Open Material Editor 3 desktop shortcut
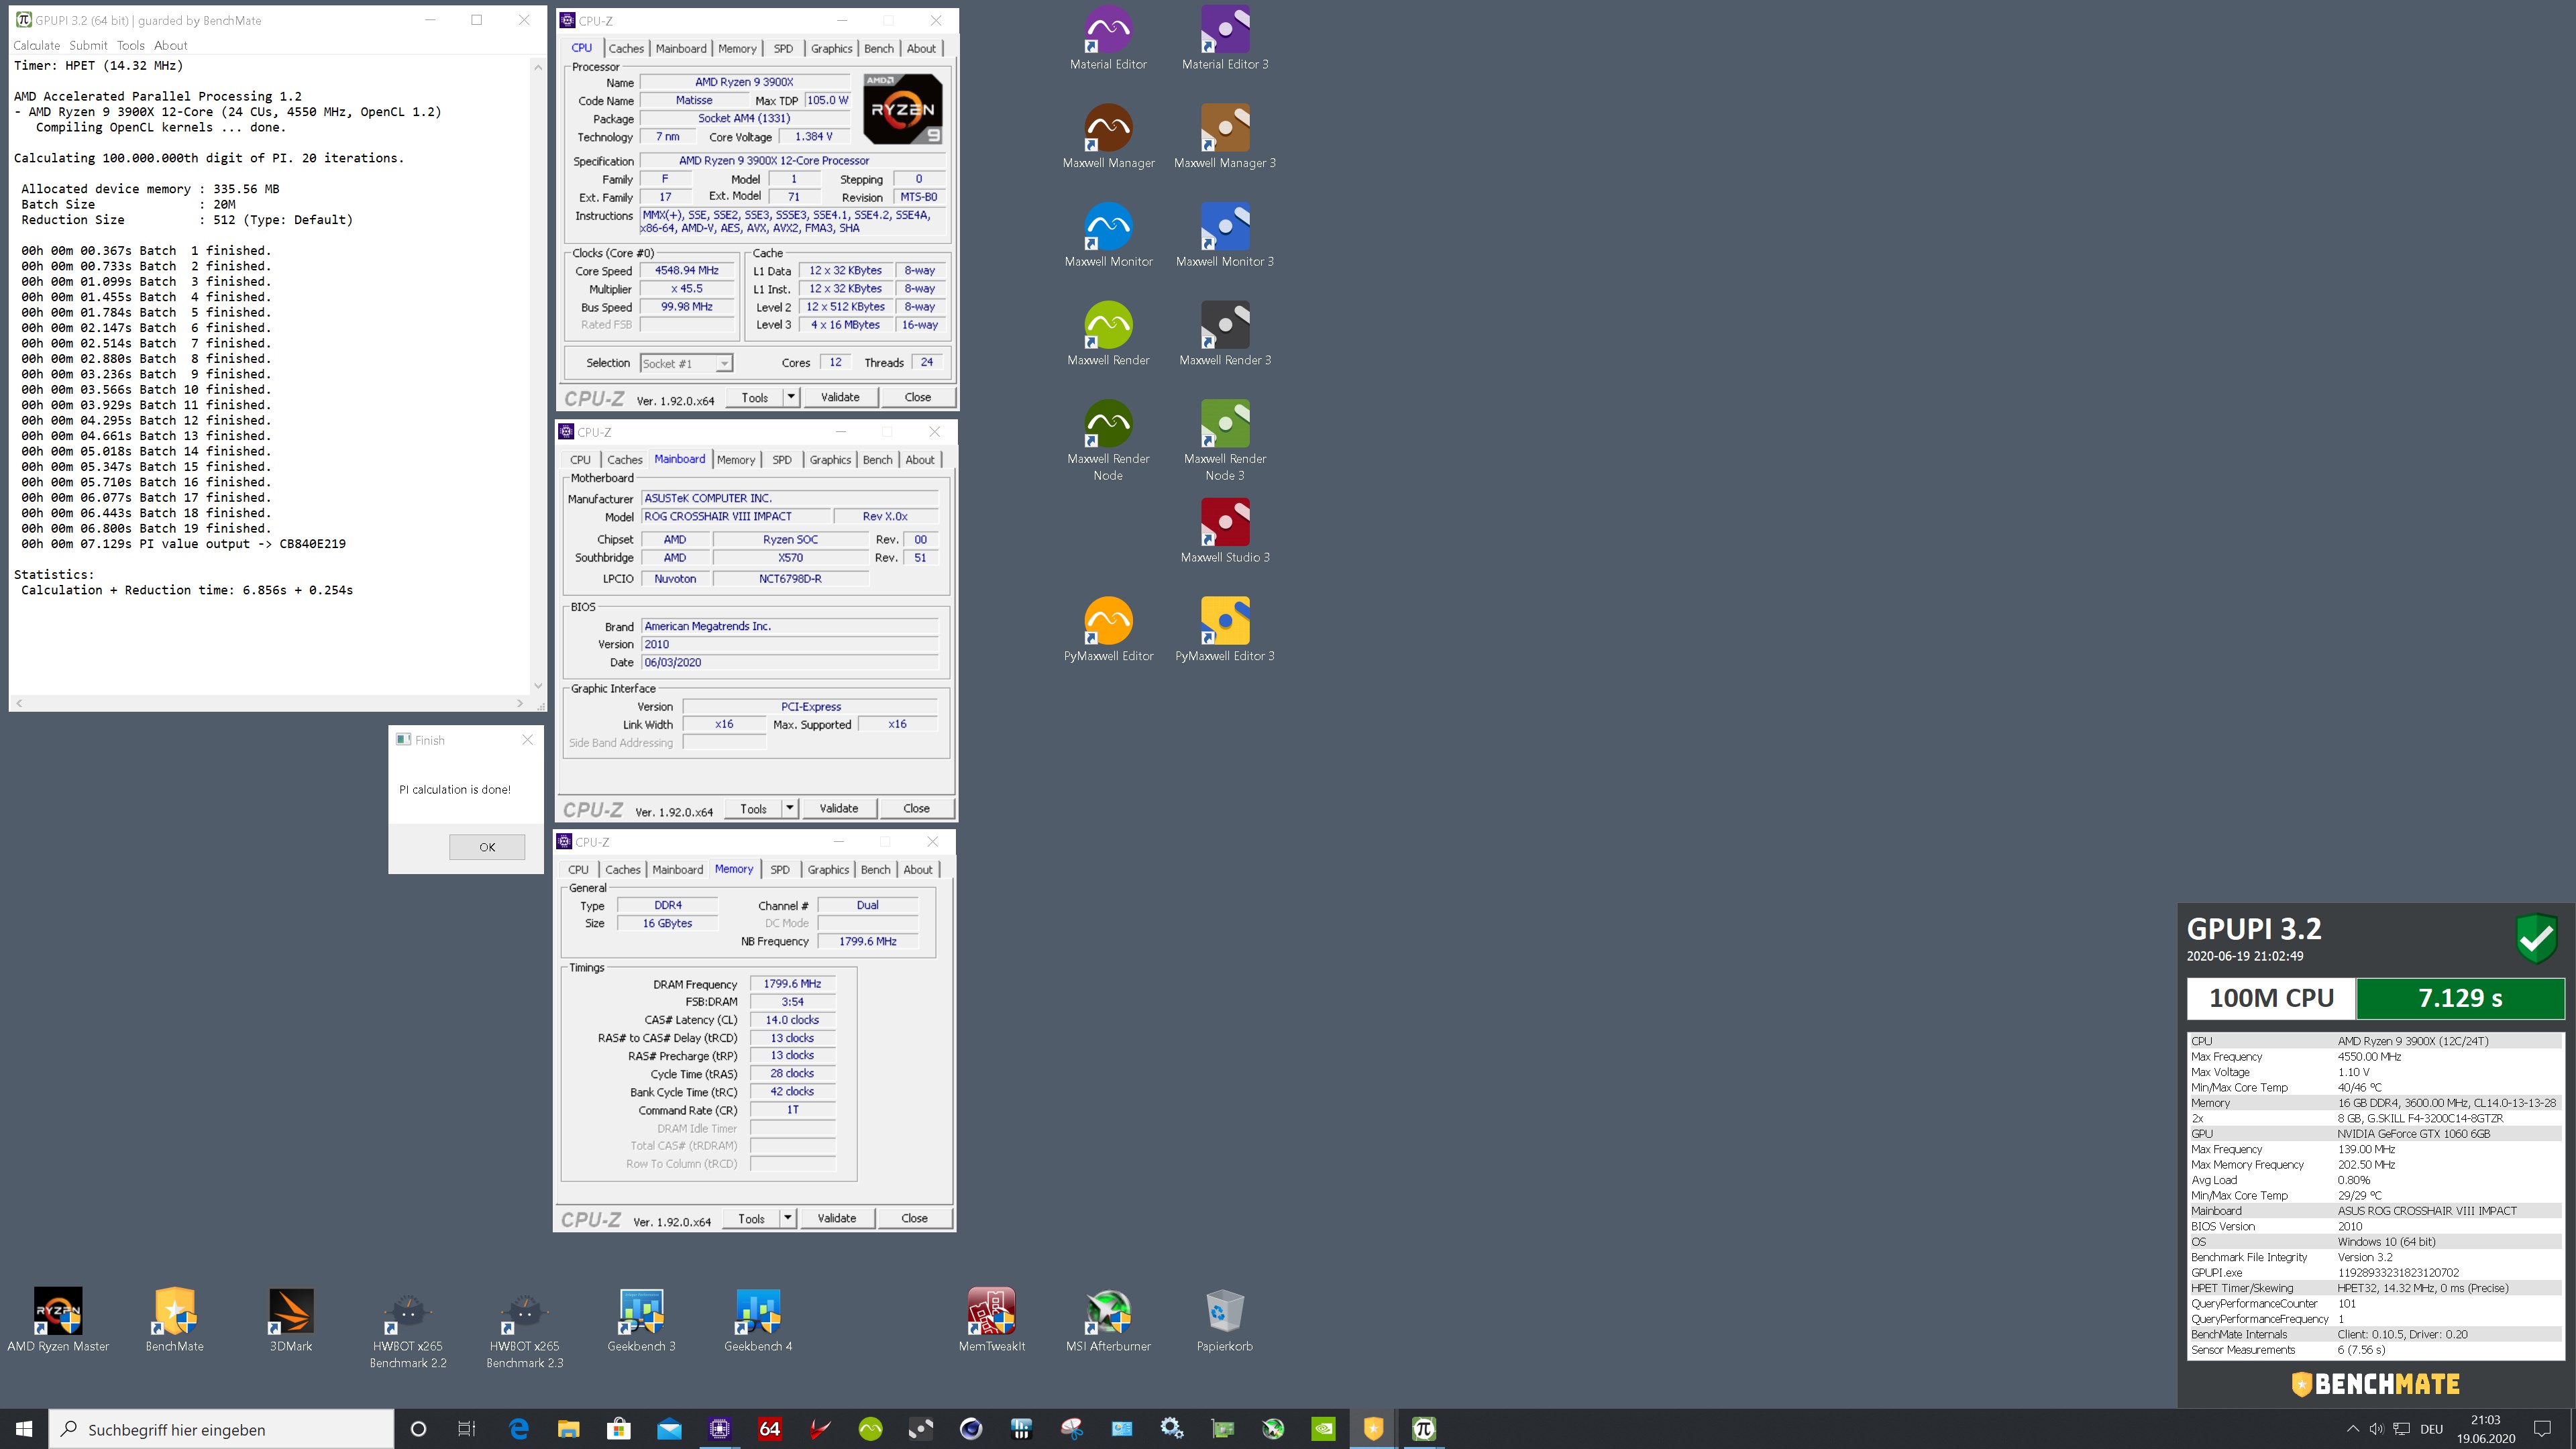2576x1449 pixels. (1225, 38)
